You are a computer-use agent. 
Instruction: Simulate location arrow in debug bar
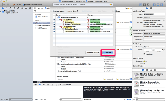tap(60, 84)
